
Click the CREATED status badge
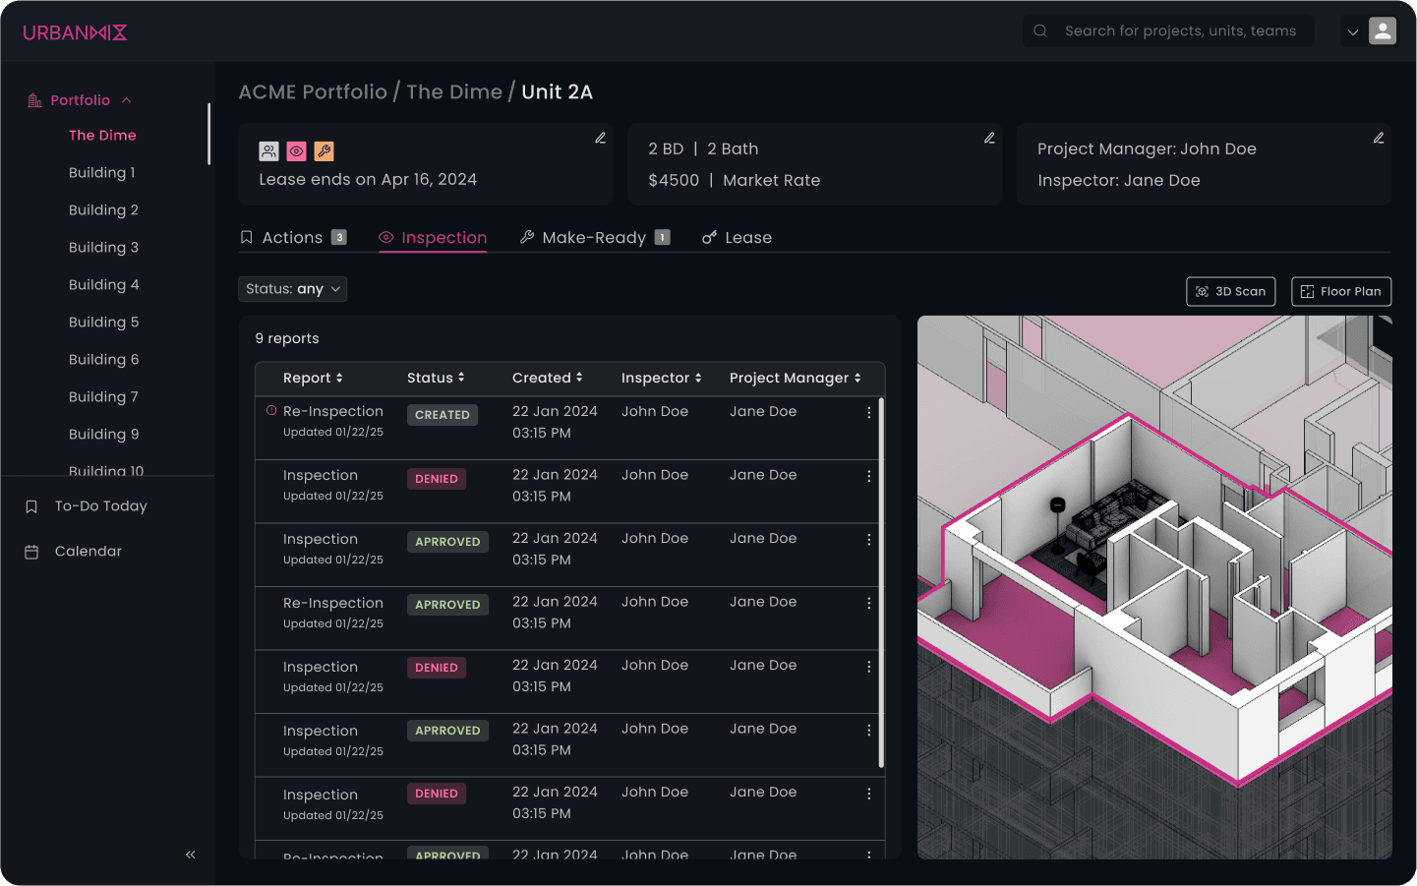click(443, 415)
